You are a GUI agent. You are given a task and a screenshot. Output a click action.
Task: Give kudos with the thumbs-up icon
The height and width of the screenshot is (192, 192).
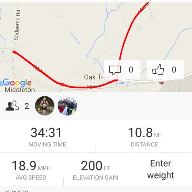[x=158, y=70]
